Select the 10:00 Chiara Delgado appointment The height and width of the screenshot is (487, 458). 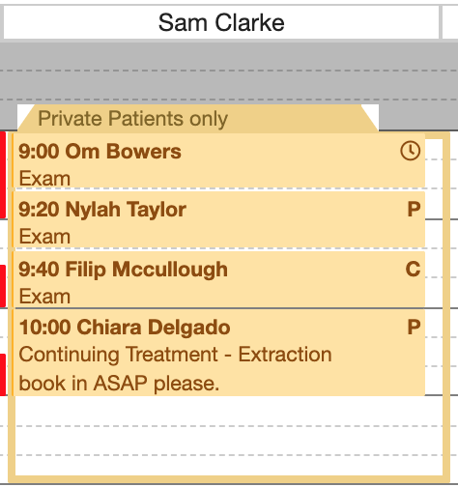tap(218, 353)
